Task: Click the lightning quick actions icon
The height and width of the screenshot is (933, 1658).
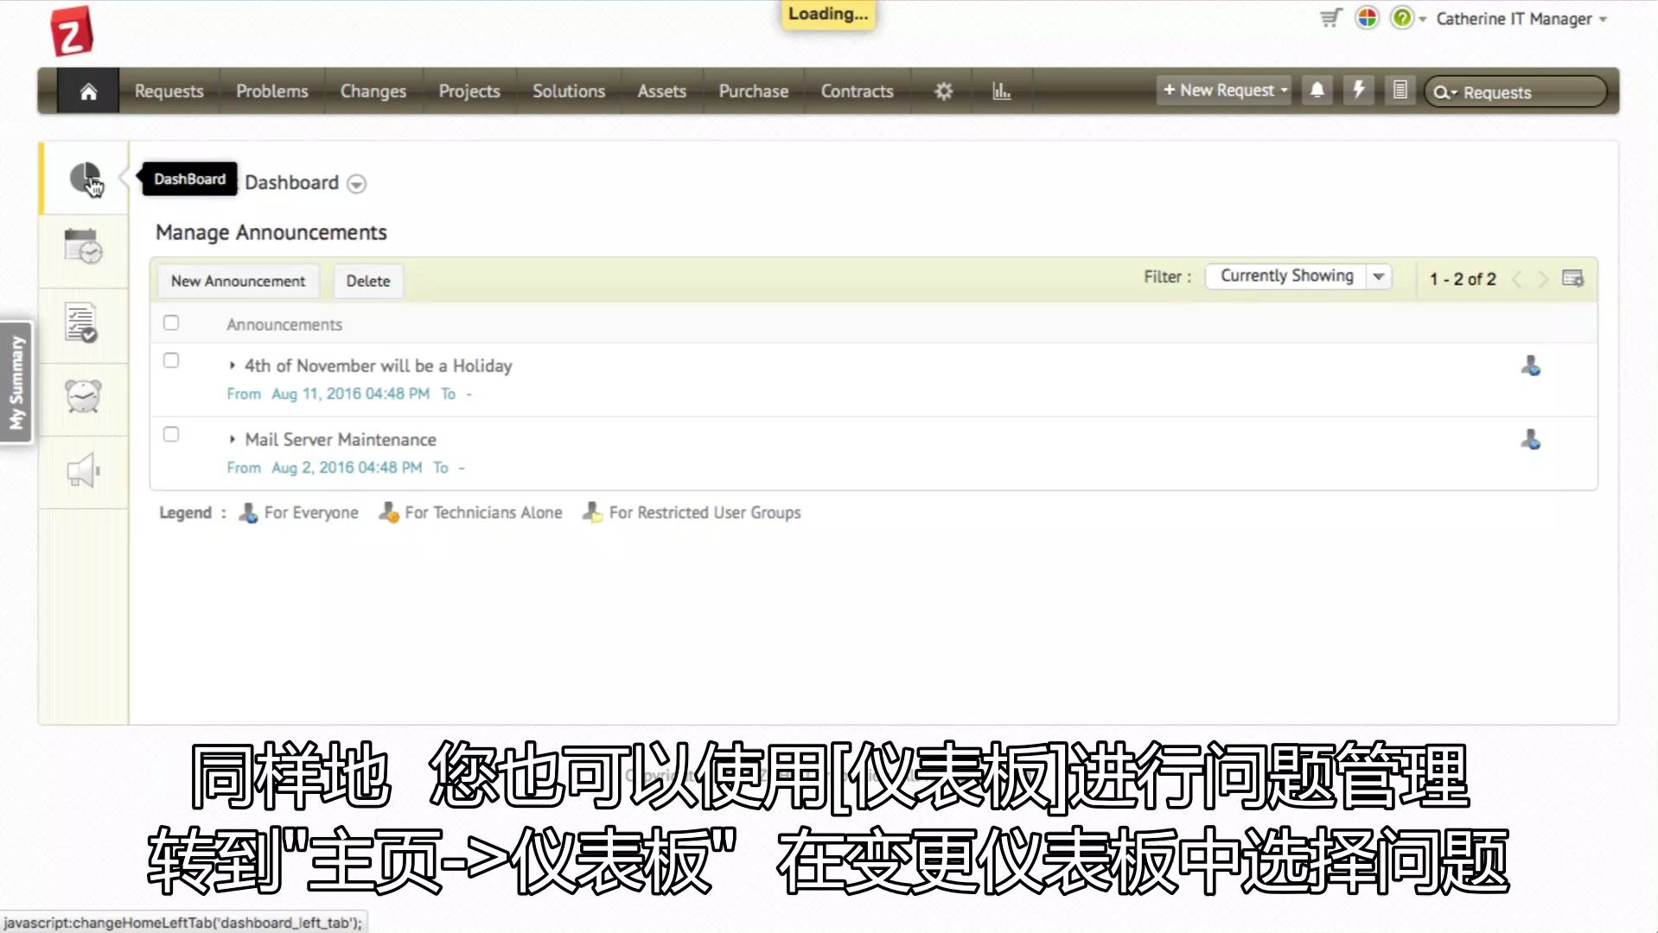Action: [1358, 90]
